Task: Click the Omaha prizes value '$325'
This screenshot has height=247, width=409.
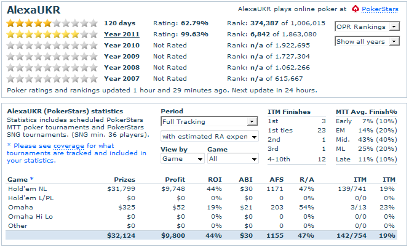Action: tap(127, 208)
